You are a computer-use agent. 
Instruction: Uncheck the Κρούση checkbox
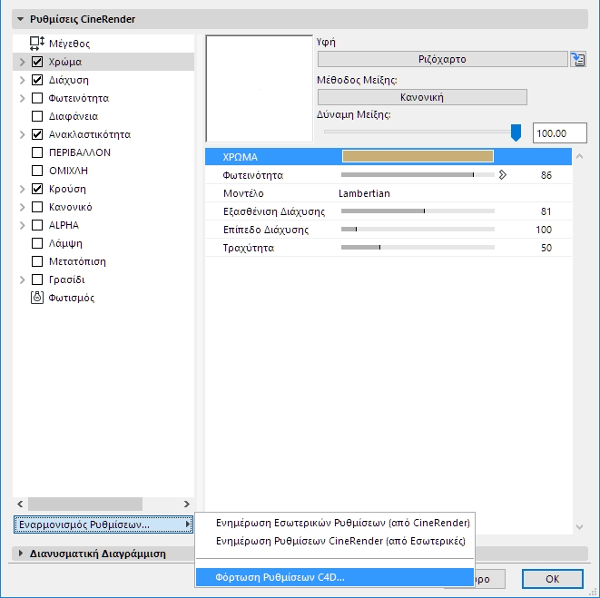[37, 189]
